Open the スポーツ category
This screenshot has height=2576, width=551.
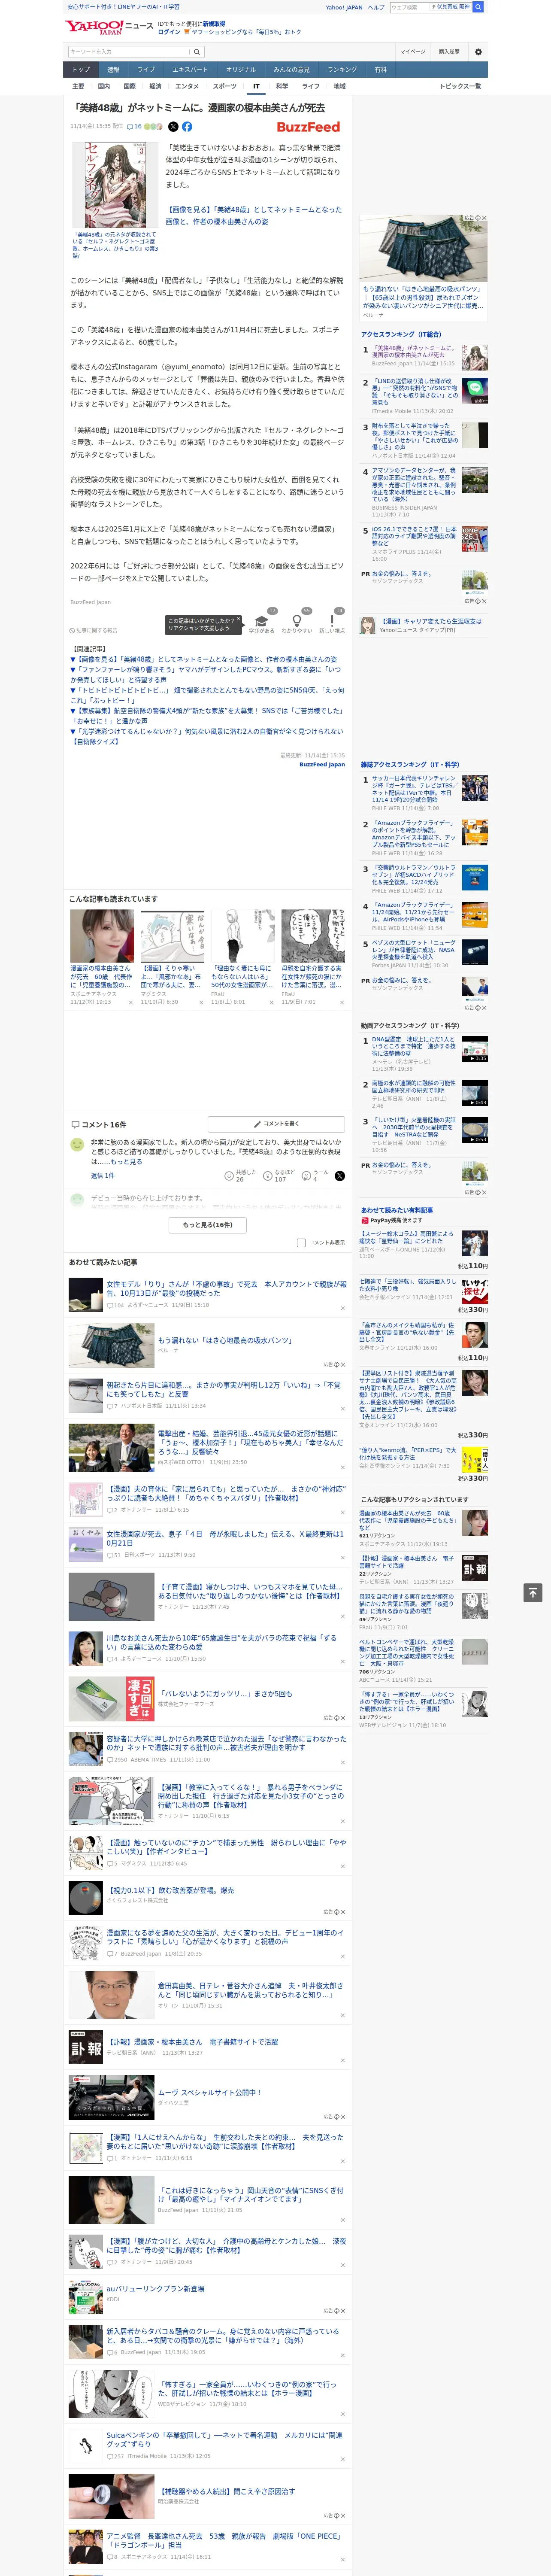tap(225, 86)
